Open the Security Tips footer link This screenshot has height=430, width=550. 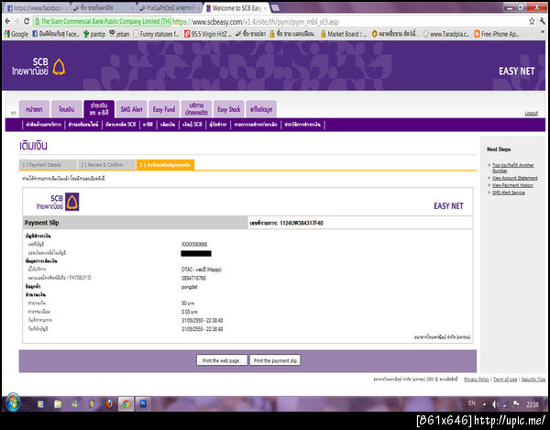pyautogui.click(x=533, y=380)
